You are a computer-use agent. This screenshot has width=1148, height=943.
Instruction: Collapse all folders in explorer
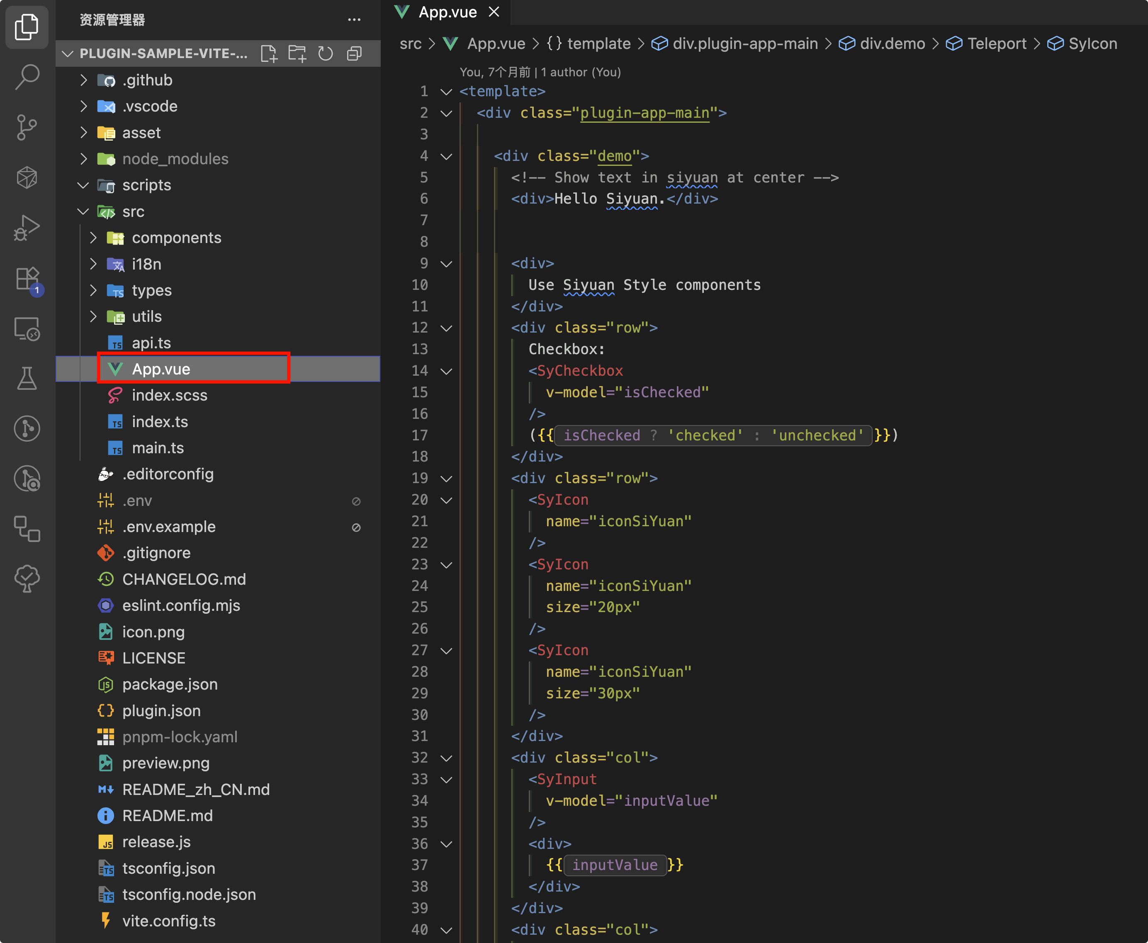354,53
